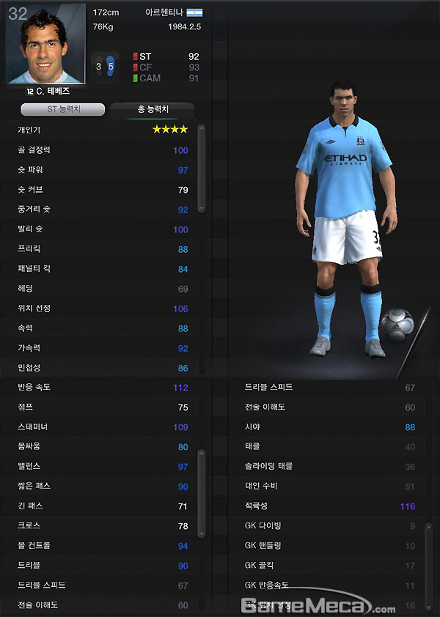This screenshot has width=440, height=617.
Task: Select the CF position row rated 93
Action: 166,67
